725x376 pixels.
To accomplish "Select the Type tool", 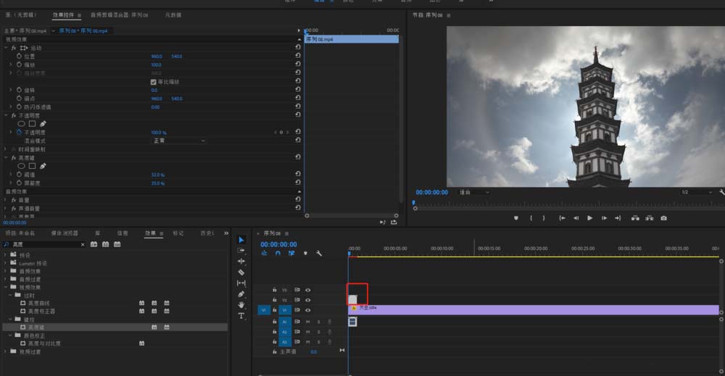I will coord(241,316).
